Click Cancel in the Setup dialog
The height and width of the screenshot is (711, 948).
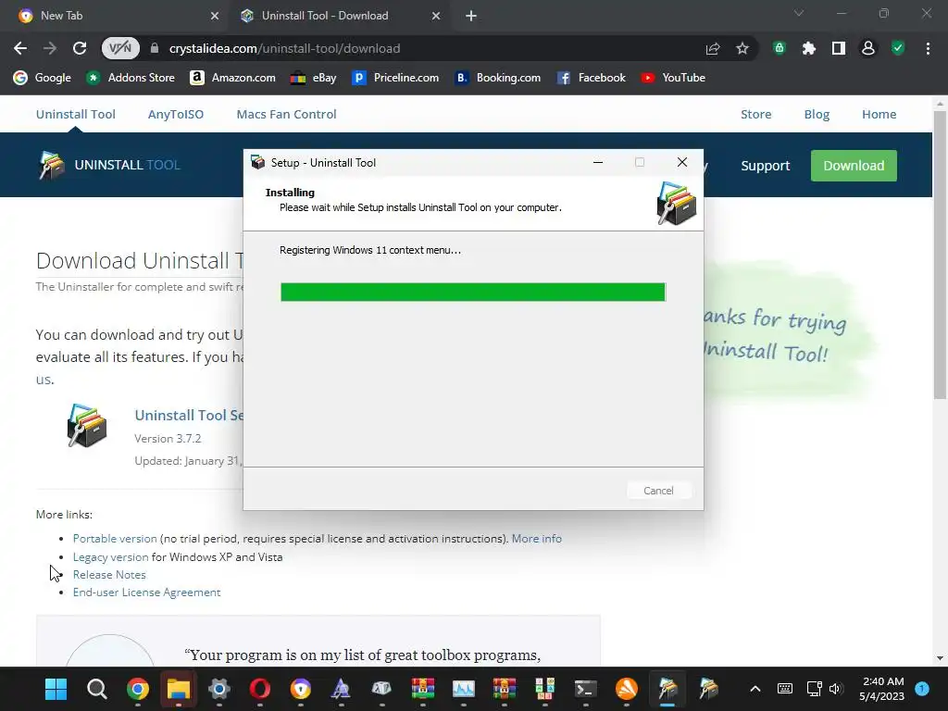tap(658, 491)
